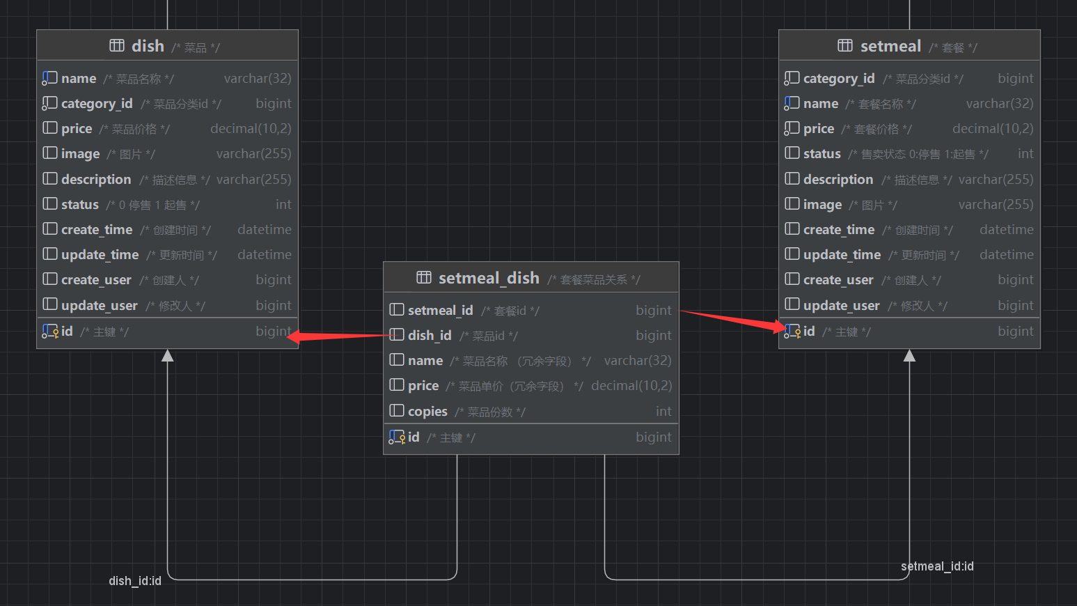Click the column icon beside dish_id in setmeal_dish
This screenshot has height=606, width=1077.
coord(397,335)
